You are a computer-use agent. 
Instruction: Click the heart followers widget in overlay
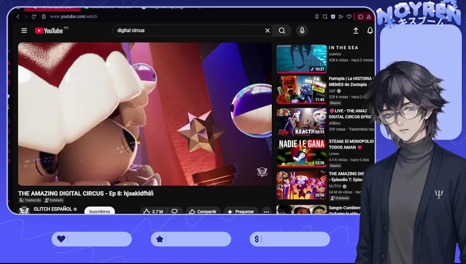[92, 239]
